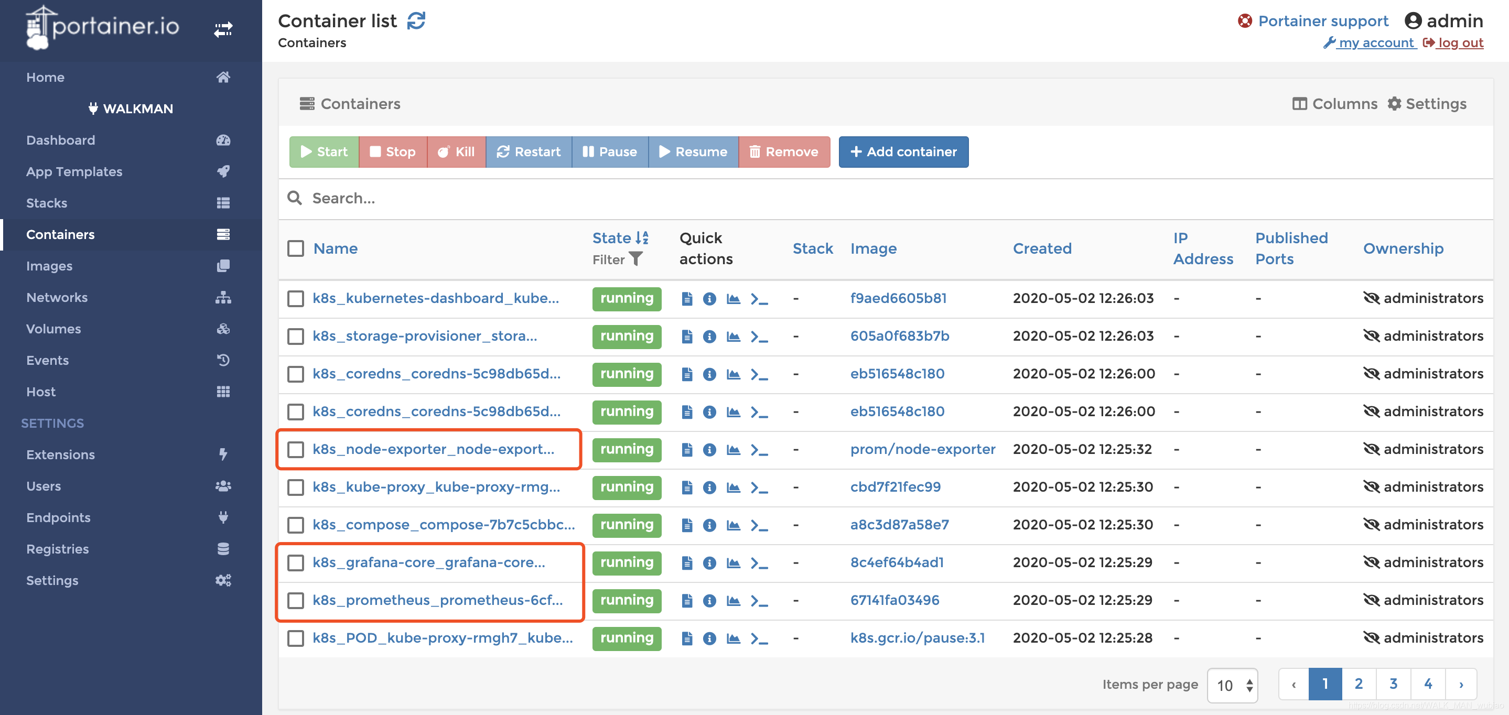
Task: Open Users in the sidebar
Action: click(131, 486)
